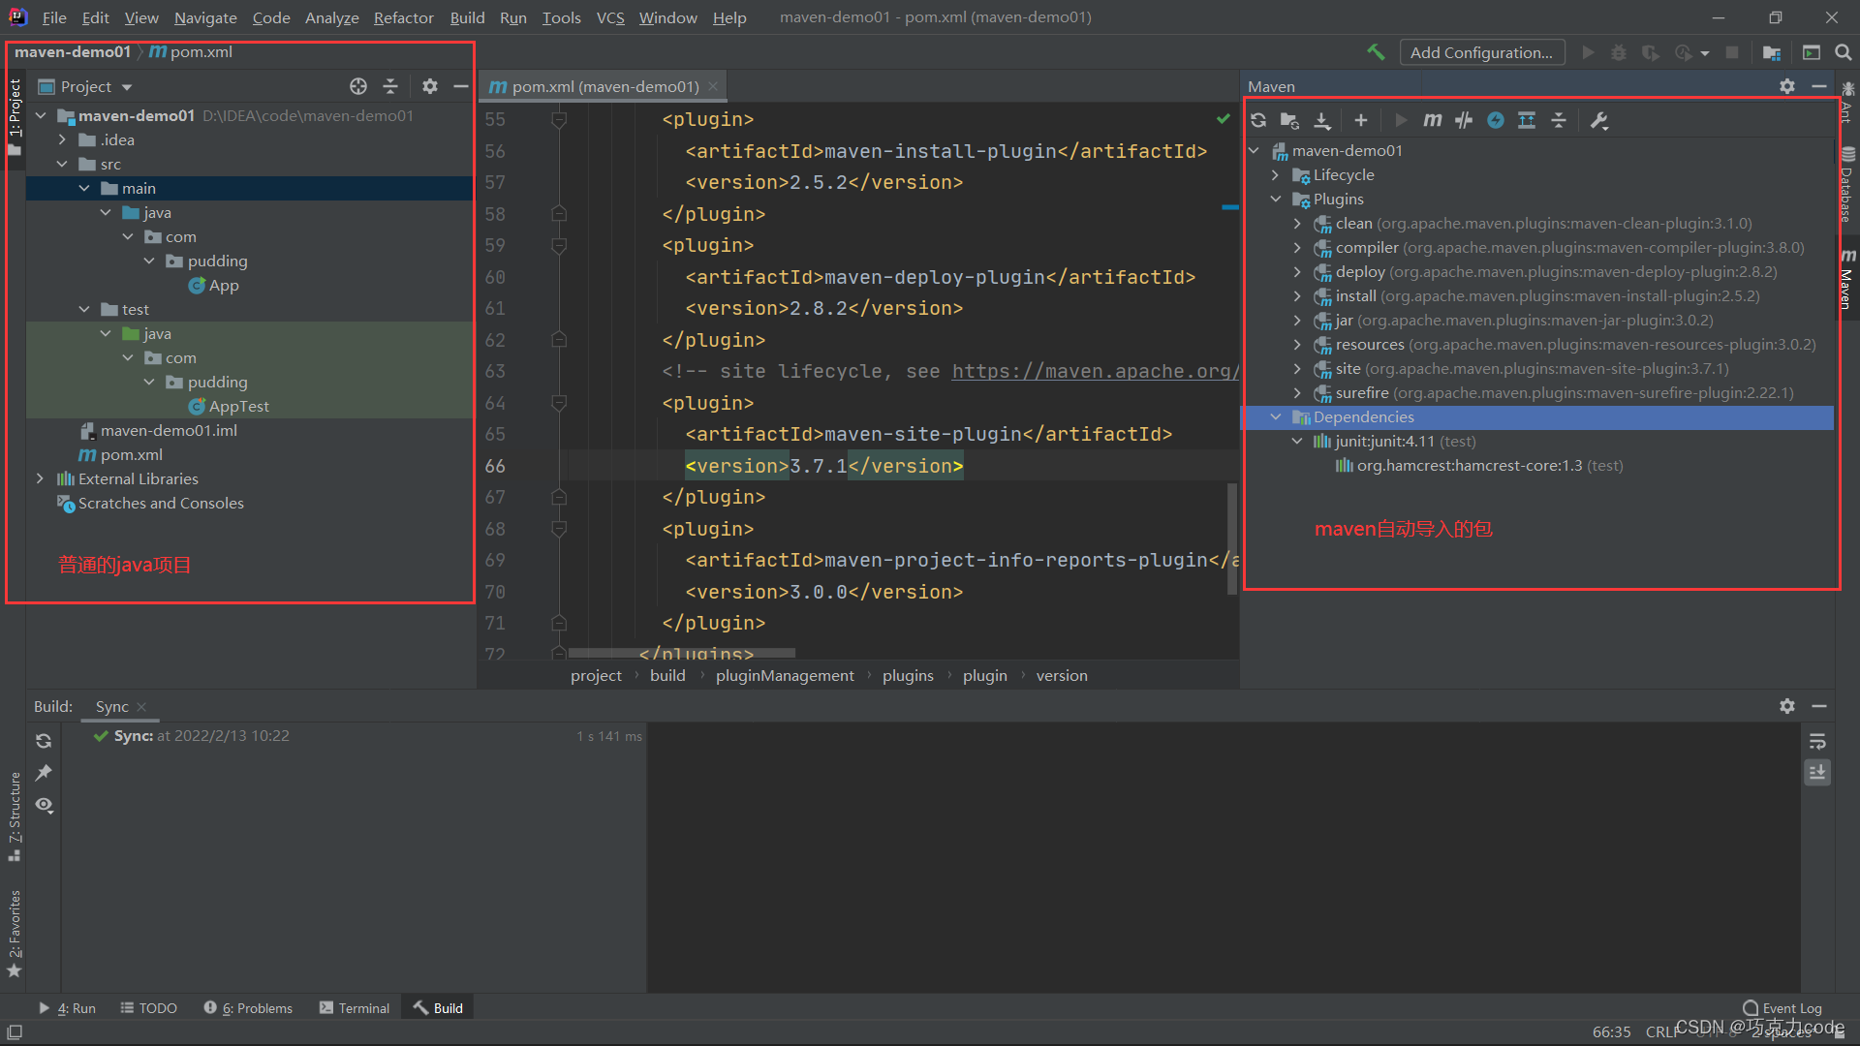The image size is (1860, 1046).
Task: Hide the Project tool window
Action: point(461,86)
